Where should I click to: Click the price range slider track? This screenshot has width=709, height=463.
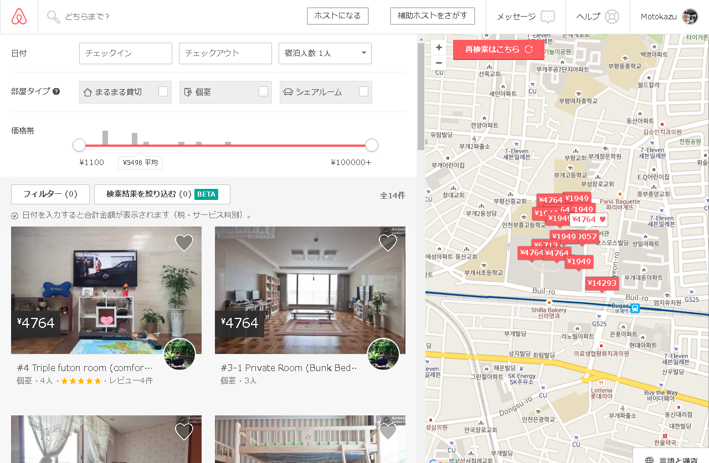click(225, 146)
